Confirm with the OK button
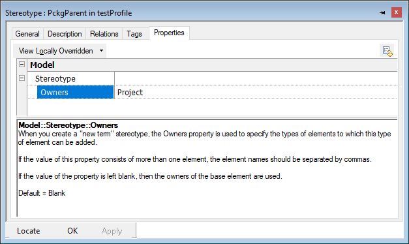 (72, 231)
